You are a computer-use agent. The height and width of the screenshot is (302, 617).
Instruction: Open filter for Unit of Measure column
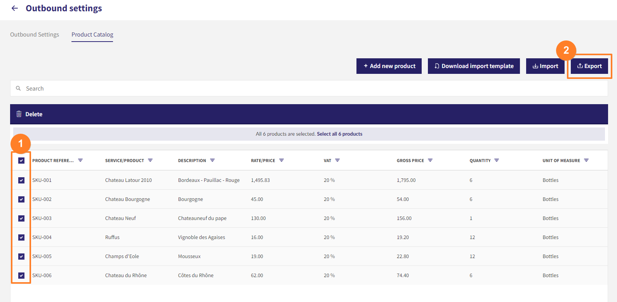pyautogui.click(x=586, y=160)
